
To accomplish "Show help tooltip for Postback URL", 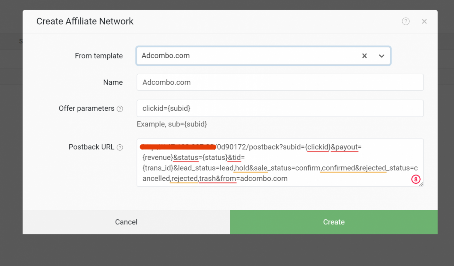I will click(120, 148).
